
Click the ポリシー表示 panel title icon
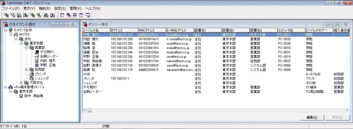pos(85,24)
